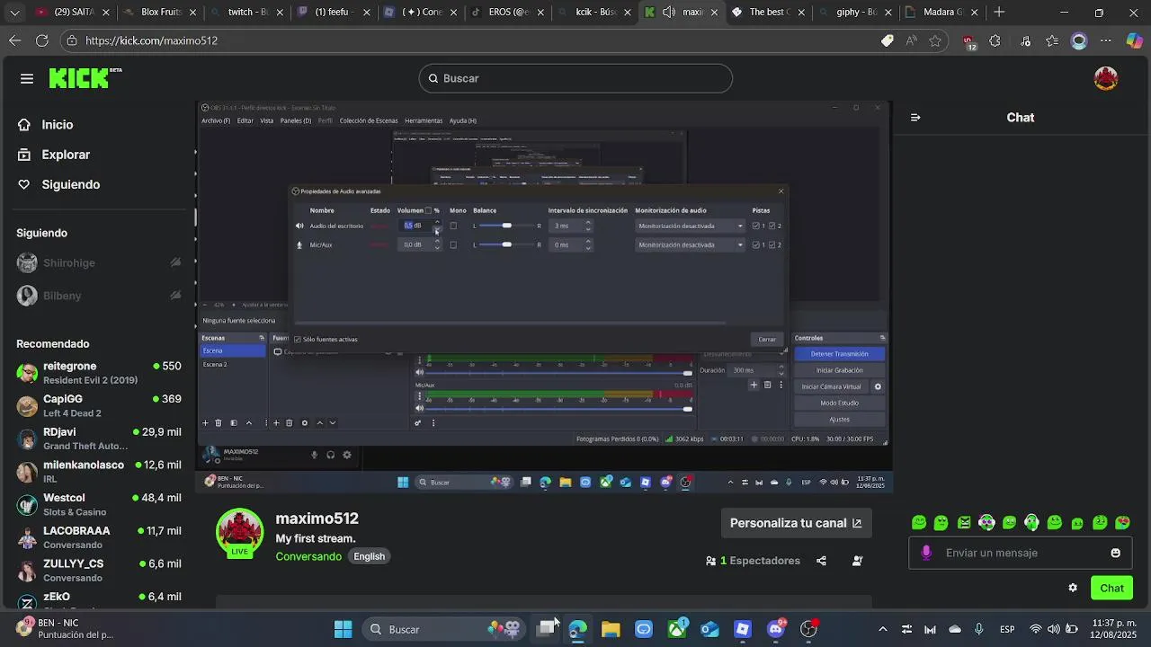Click the Xbox app taskbar icon

(677, 629)
